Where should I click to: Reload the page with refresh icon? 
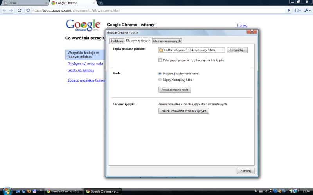19,11
